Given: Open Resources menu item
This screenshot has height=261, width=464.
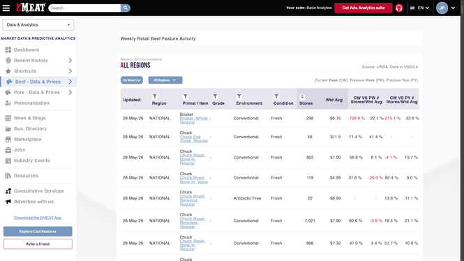Looking at the screenshot, I should (26, 176).
